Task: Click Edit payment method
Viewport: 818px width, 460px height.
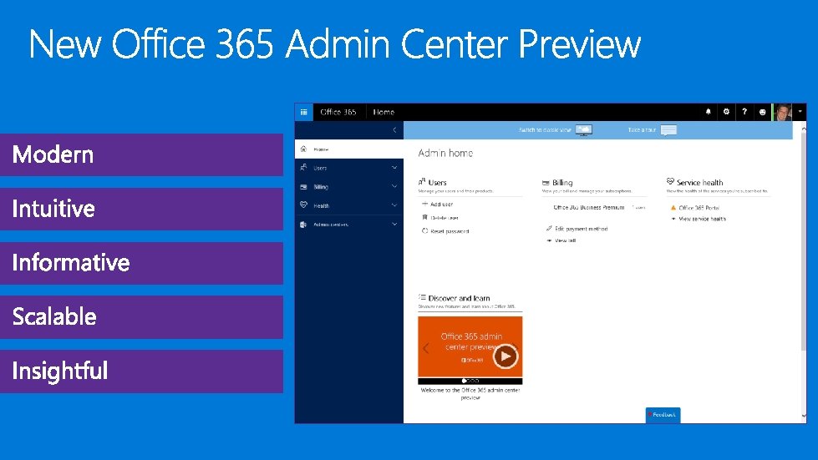Action: (x=582, y=229)
